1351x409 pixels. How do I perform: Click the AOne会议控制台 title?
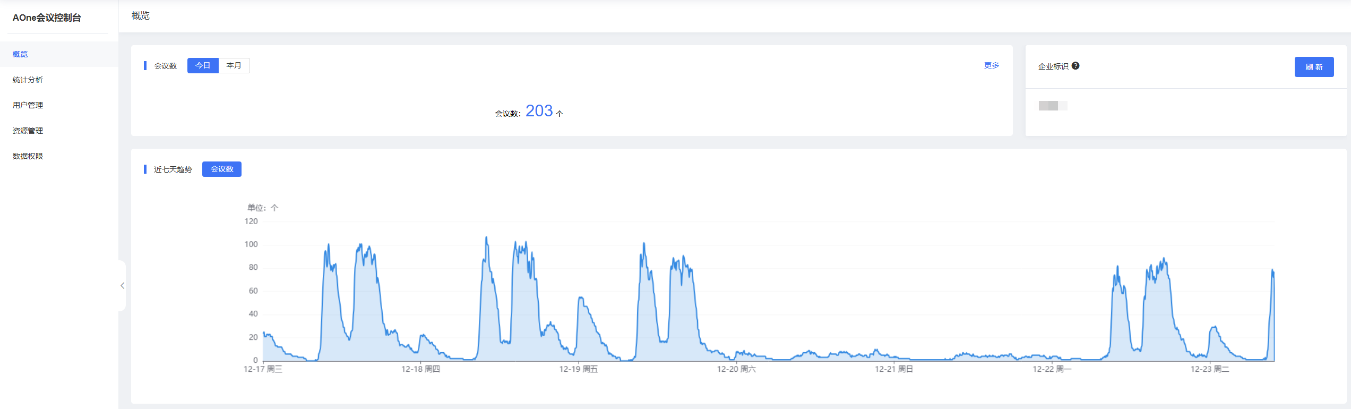point(47,18)
